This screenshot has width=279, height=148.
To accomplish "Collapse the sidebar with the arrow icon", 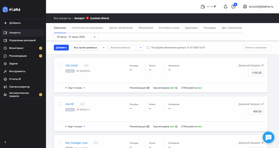I will [5, 142].
